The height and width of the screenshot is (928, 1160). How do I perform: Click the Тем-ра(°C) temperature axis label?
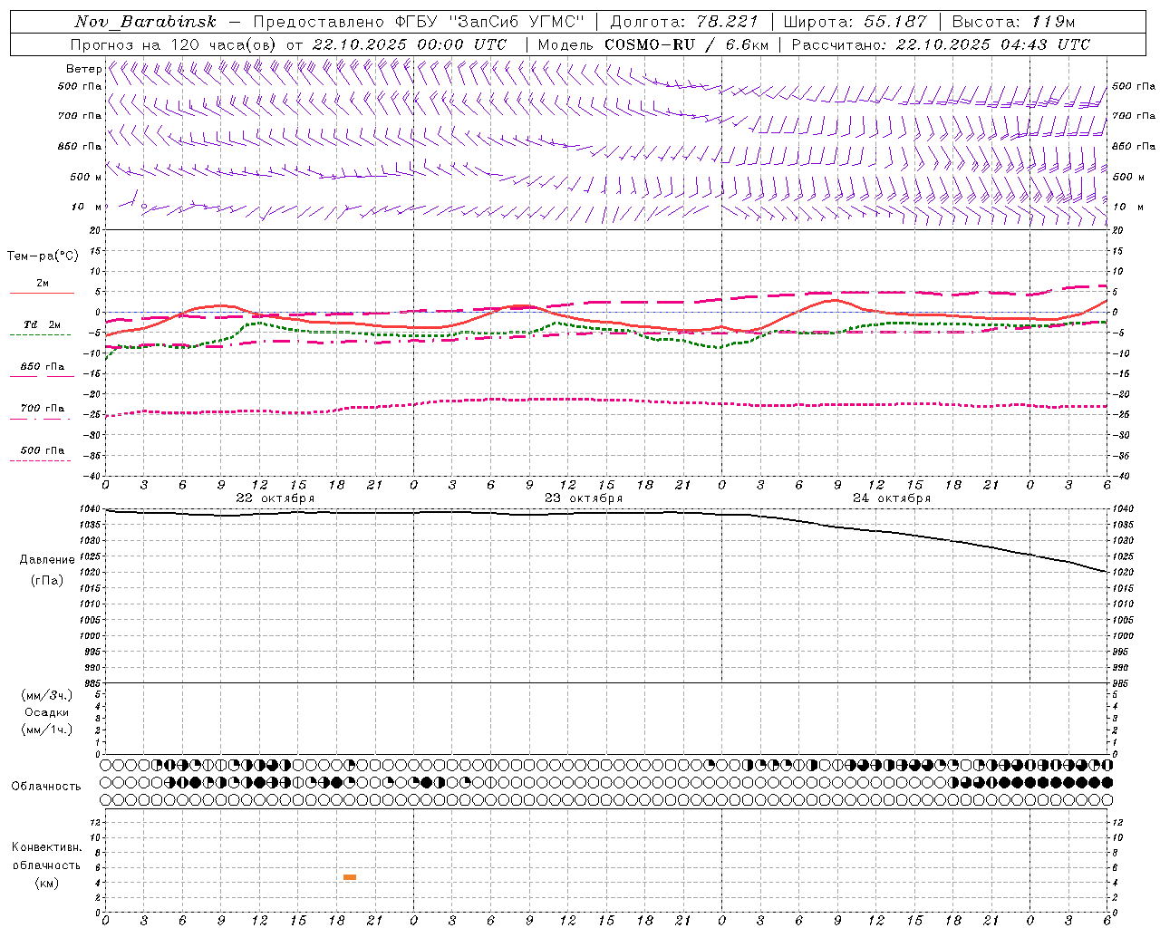[x=43, y=256]
